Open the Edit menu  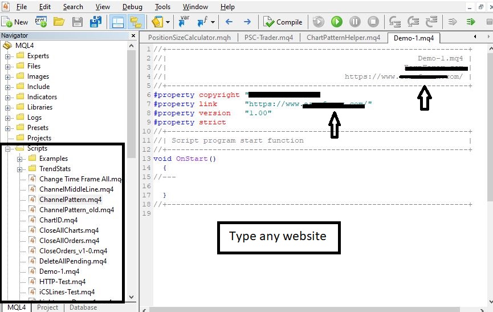45,7
